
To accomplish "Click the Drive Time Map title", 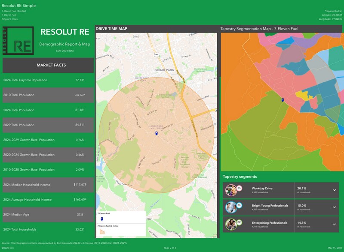I will (111, 29).
